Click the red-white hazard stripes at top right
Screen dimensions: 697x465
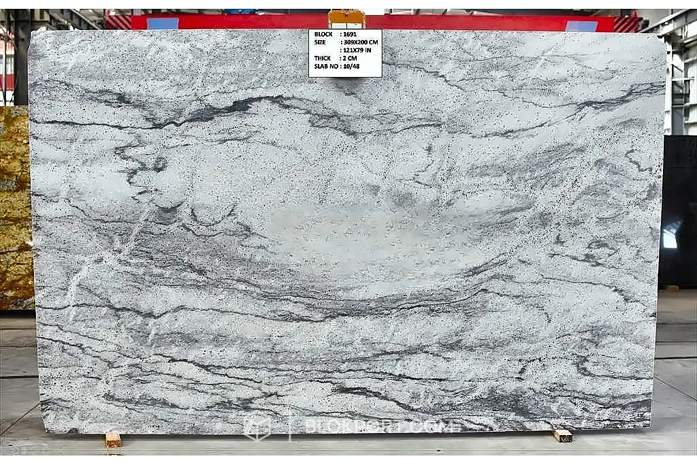[626, 24]
